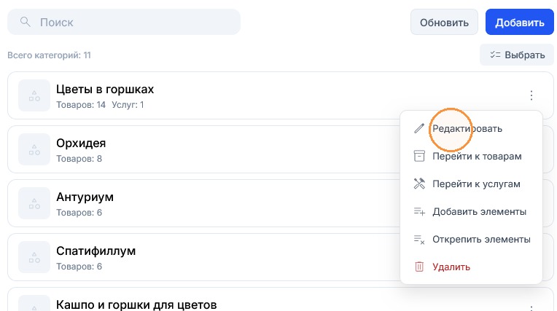Image resolution: width=557 pixels, height=311 pixels.
Task: Click placeholder thumbnail of Антуриум category
Action: tap(34, 203)
